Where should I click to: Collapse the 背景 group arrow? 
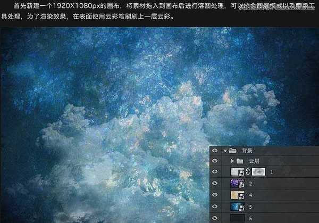click(x=225, y=151)
